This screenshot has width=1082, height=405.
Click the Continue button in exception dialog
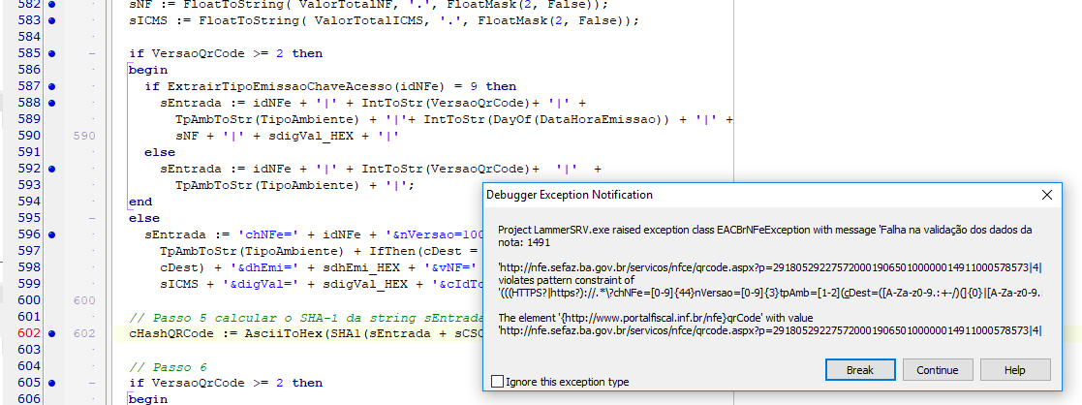pyautogui.click(x=937, y=370)
